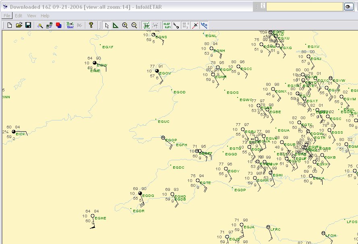Image resolution: width=358 pixels, height=244 pixels.
Task: Click the Save floppy disk icon
Action: tap(28, 25)
